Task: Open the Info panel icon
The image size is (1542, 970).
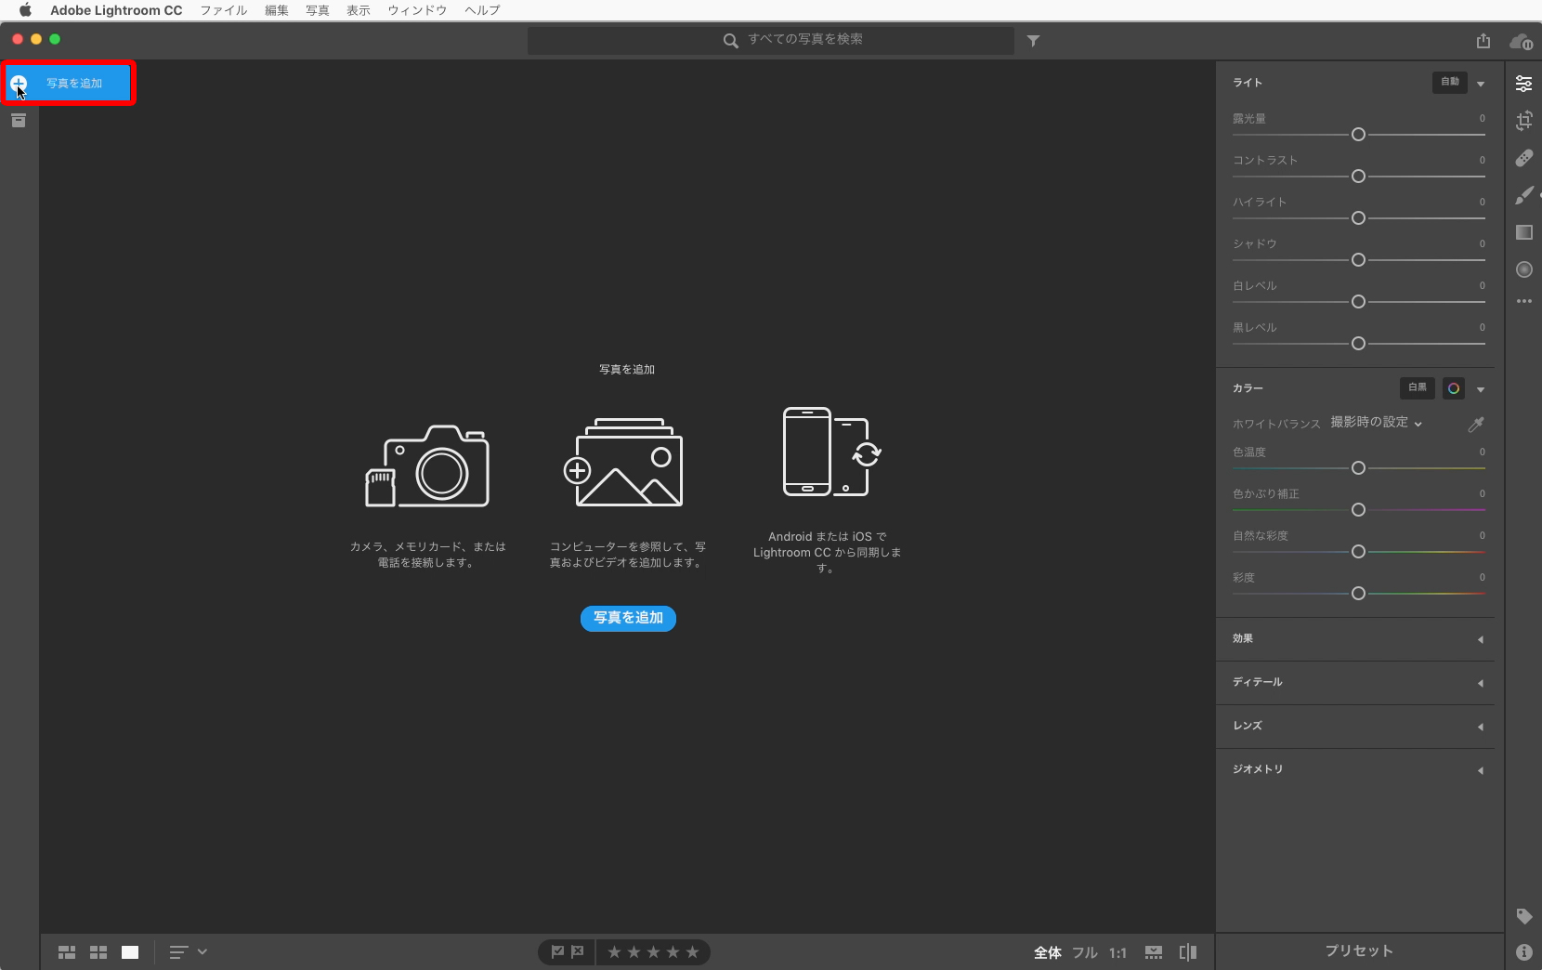Action: pyautogui.click(x=1524, y=952)
